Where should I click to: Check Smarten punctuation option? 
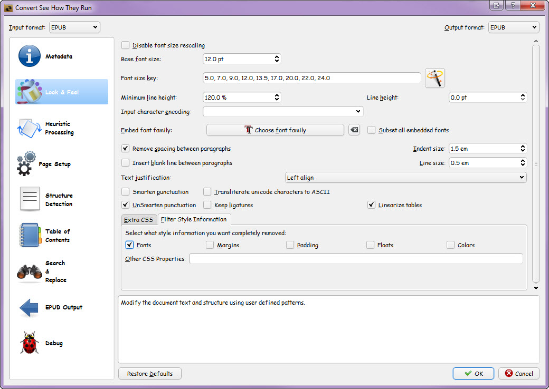[125, 192]
